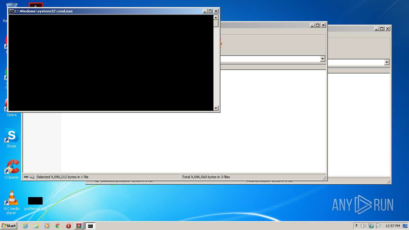The width and height of the screenshot is (409, 230).
Task: Click cmd.exe scrollbar down arrow
Action: pos(216,108)
